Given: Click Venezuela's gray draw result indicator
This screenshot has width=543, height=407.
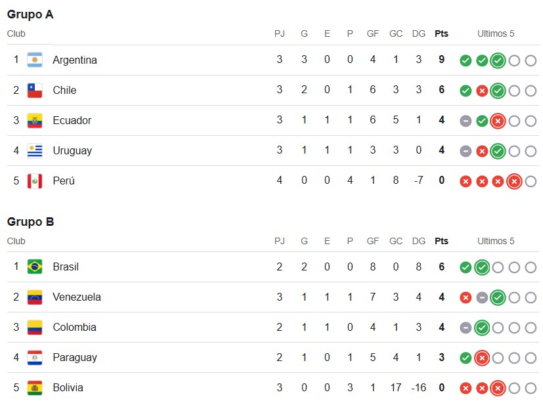Looking at the screenshot, I should [x=482, y=297].
